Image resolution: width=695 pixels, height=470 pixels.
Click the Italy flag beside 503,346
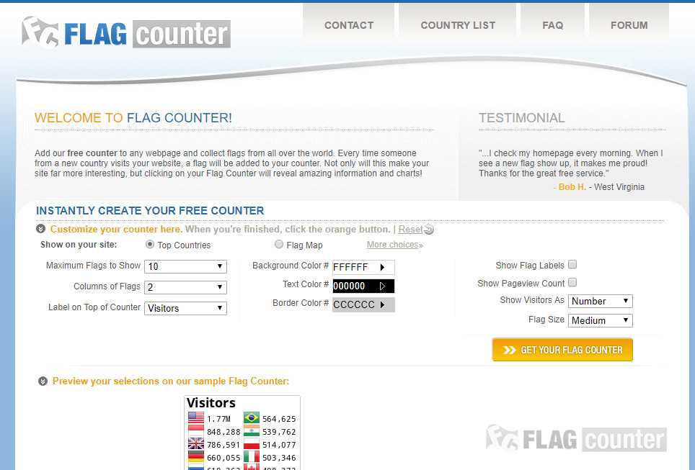pos(252,457)
